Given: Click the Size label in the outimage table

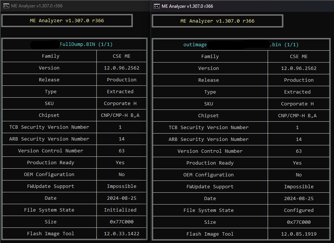Looking at the screenshot, I should tap(210, 222).
